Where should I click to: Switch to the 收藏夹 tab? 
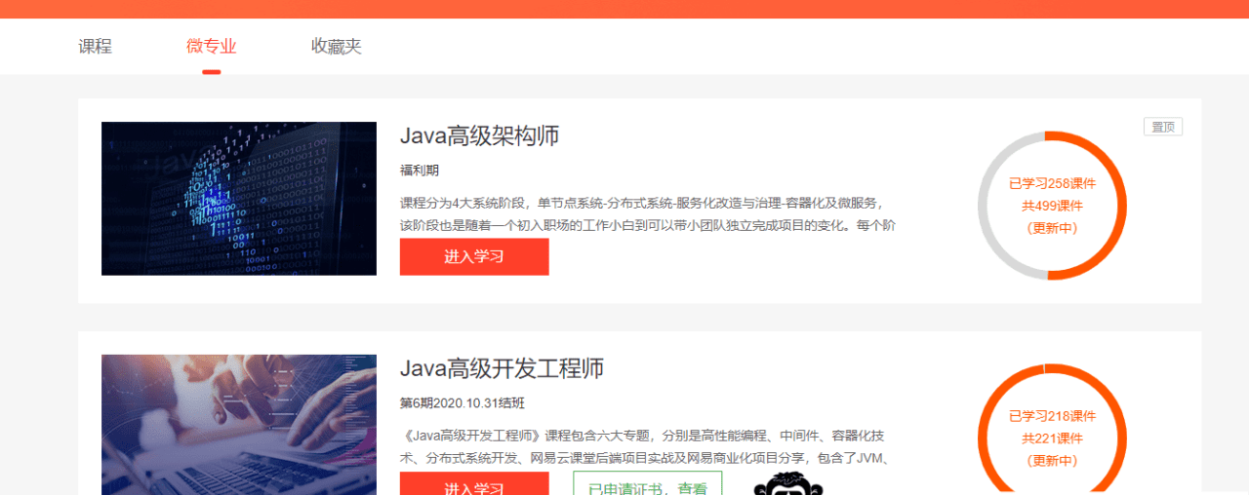tap(337, 46)
